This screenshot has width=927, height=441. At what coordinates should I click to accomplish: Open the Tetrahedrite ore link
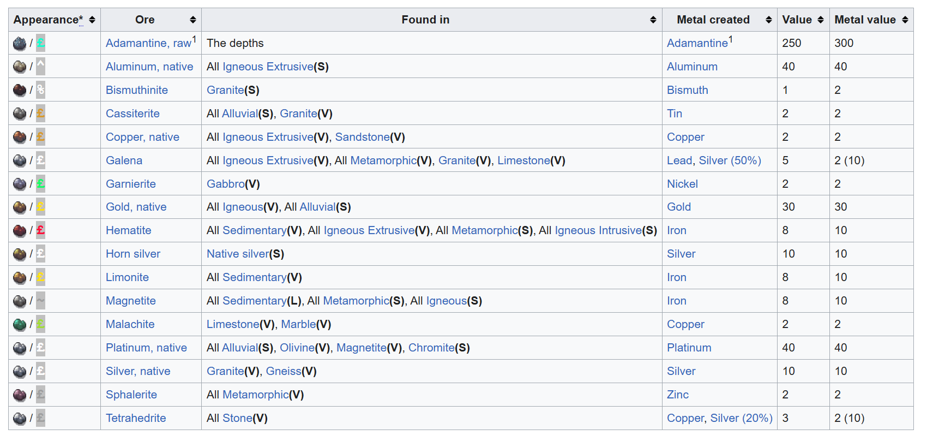click(x=136, y=418)
